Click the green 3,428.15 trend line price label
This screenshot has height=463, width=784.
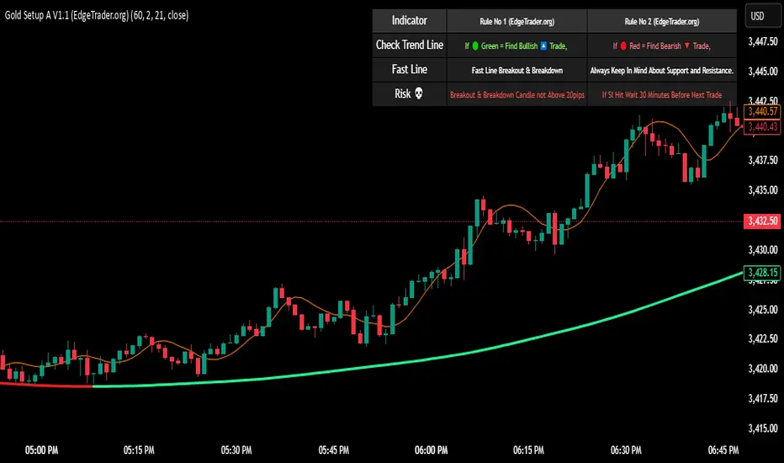pyautogui.click(x=760, y=273)
